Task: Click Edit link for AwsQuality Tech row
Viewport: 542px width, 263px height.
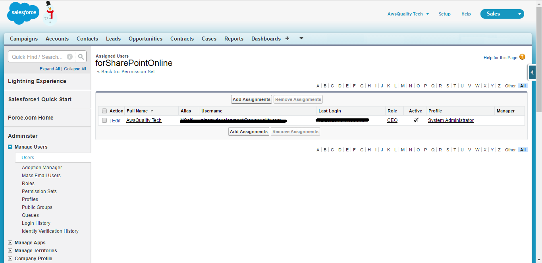Action: [116, 120]
